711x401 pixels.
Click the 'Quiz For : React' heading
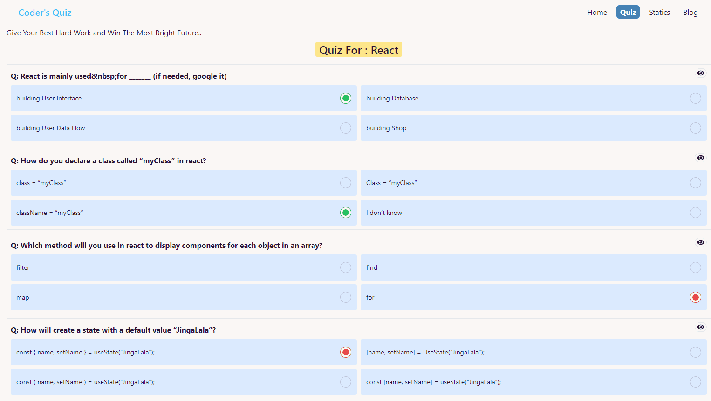[x=358, y=50]
